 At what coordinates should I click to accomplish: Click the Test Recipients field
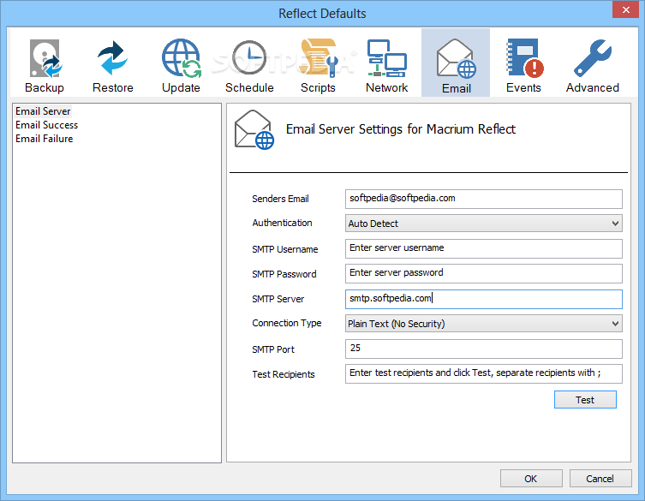click(x=483, y=373)
